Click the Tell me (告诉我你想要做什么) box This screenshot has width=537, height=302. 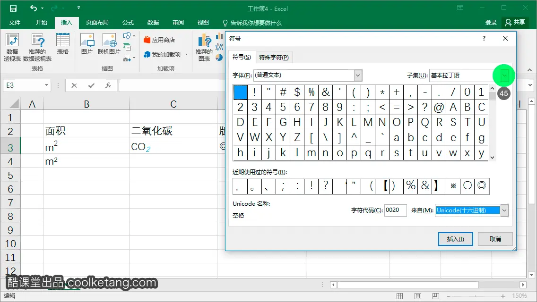[x=252, y=23]
